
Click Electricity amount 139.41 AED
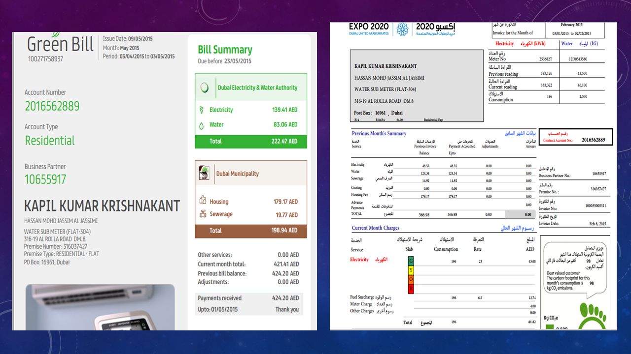click(x=285, y=110)
